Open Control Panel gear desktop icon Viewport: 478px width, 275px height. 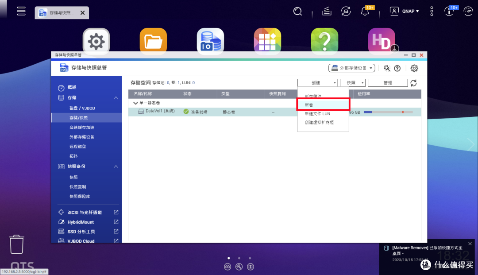point(96,42)
